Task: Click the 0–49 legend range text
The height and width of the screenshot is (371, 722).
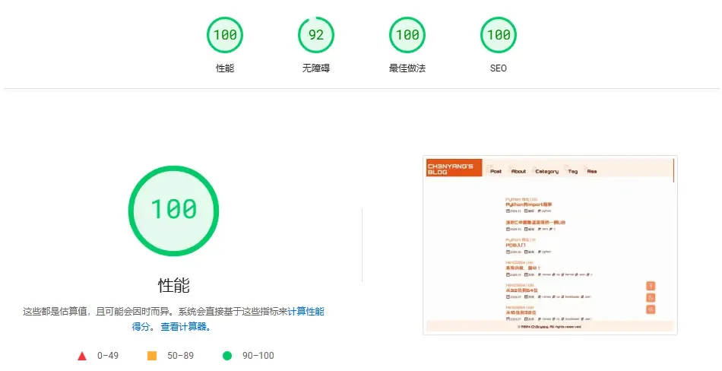Action: pyautogui.click(x=108, y=356)
